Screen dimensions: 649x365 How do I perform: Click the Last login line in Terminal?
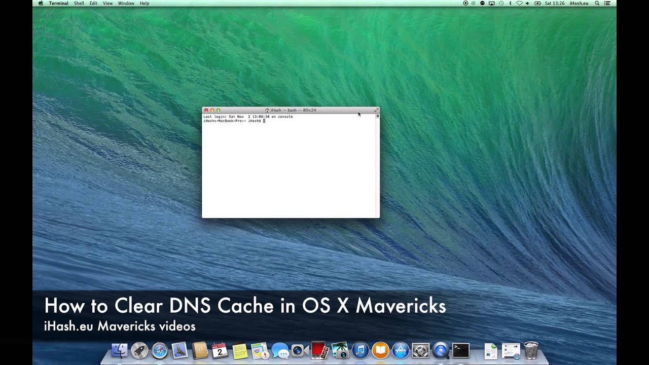point(248,117)
